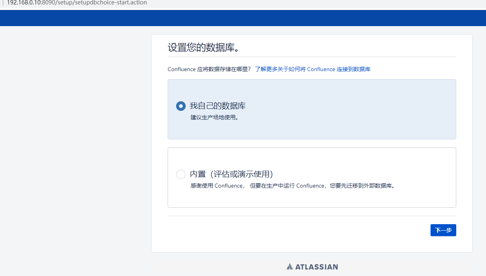Open the 了解更多关于如何将 Confluence 连接到数据库 link
The width and height of the screenshot is (486, 276).
[313, 69]
